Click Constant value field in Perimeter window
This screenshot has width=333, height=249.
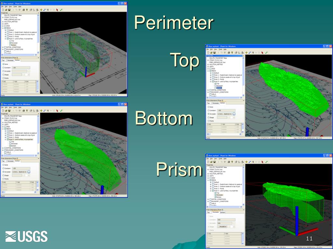click(x=21, y=67)
